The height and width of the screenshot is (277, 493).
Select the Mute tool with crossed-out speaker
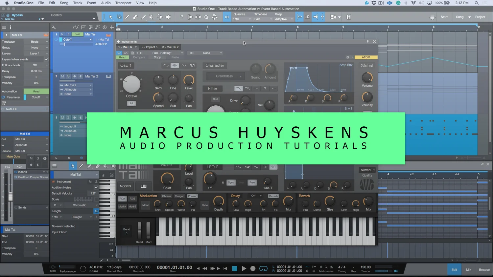tap(151, 17)
